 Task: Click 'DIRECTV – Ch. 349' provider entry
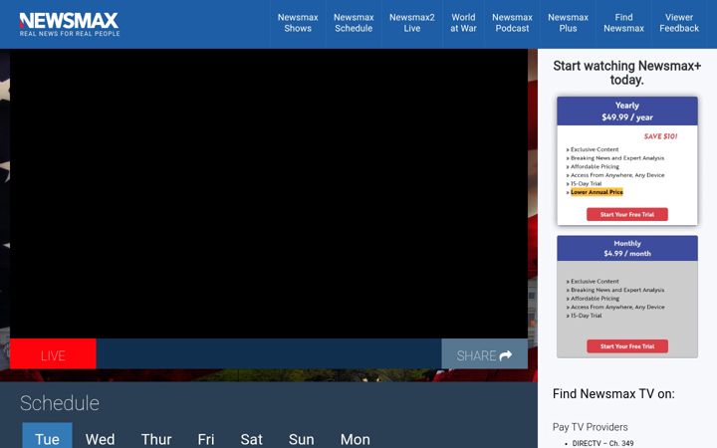click(x=602, y=443)
